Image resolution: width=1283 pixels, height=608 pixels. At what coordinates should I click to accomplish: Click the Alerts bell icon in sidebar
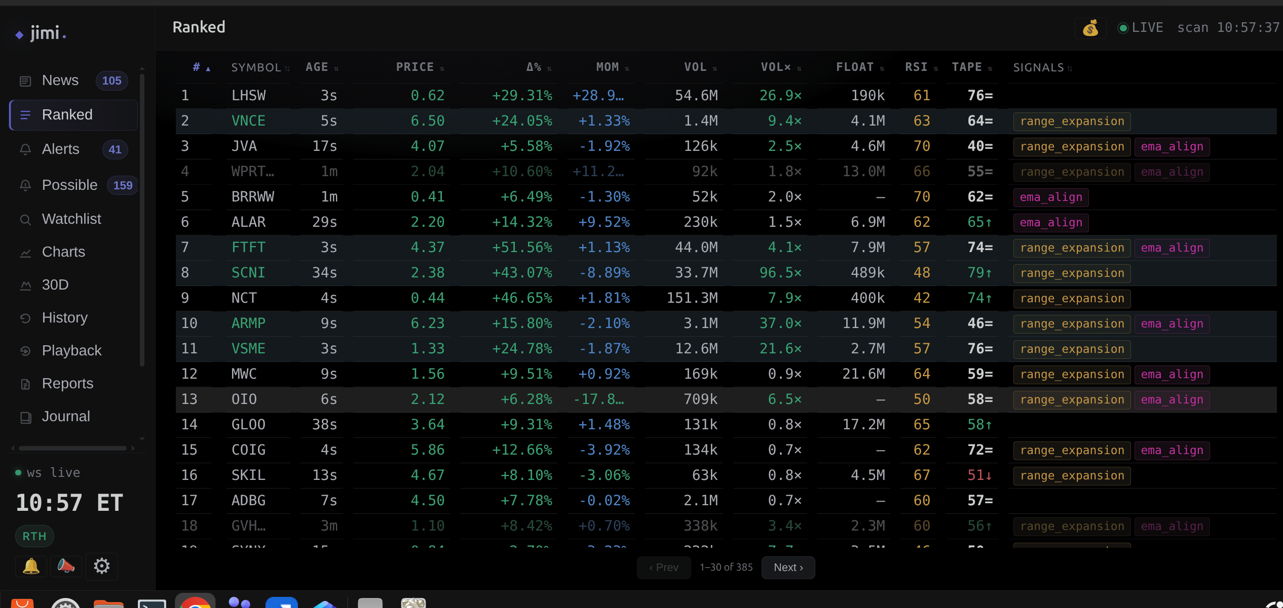tap(25, 149)
